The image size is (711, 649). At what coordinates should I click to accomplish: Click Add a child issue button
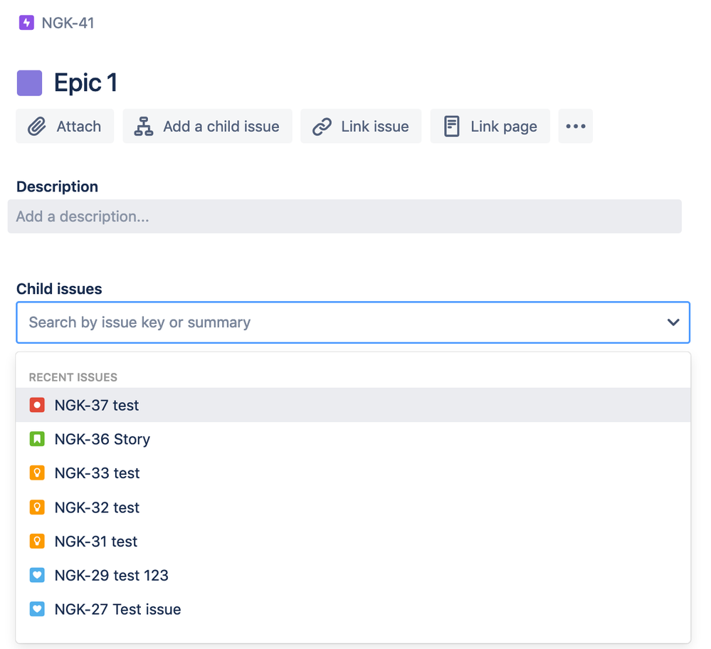click(x=207, y=126)
